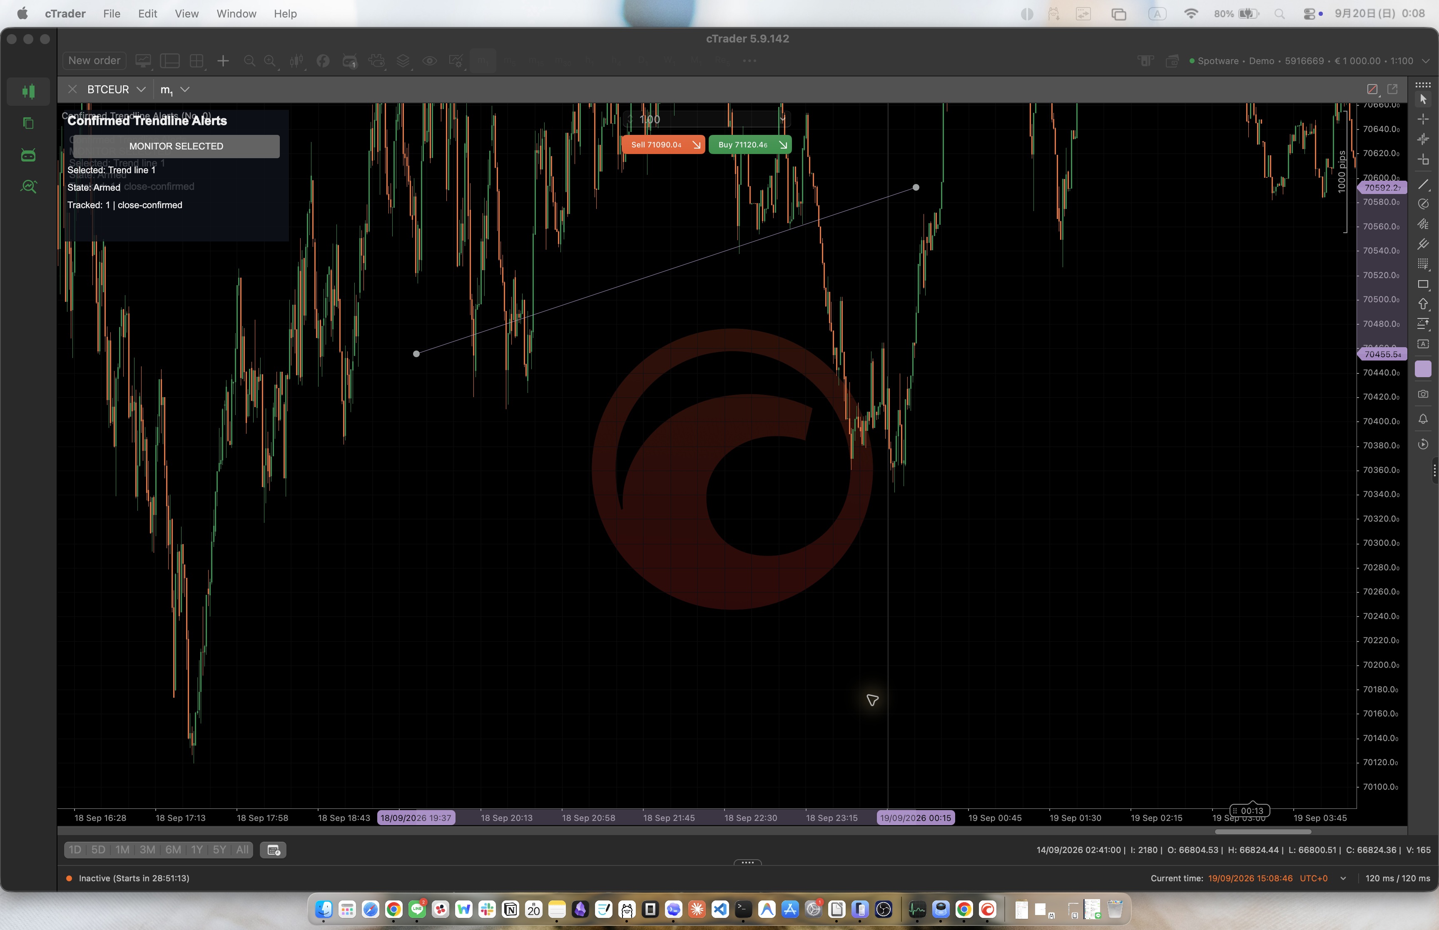The image size is (1439, 930).
Task: Open the market replay tool
Action: [1423, 445]
